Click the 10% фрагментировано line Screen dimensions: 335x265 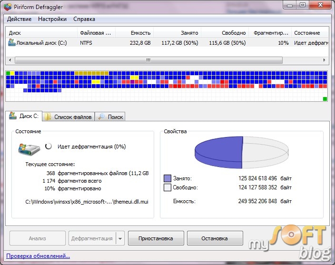[73, 188]
